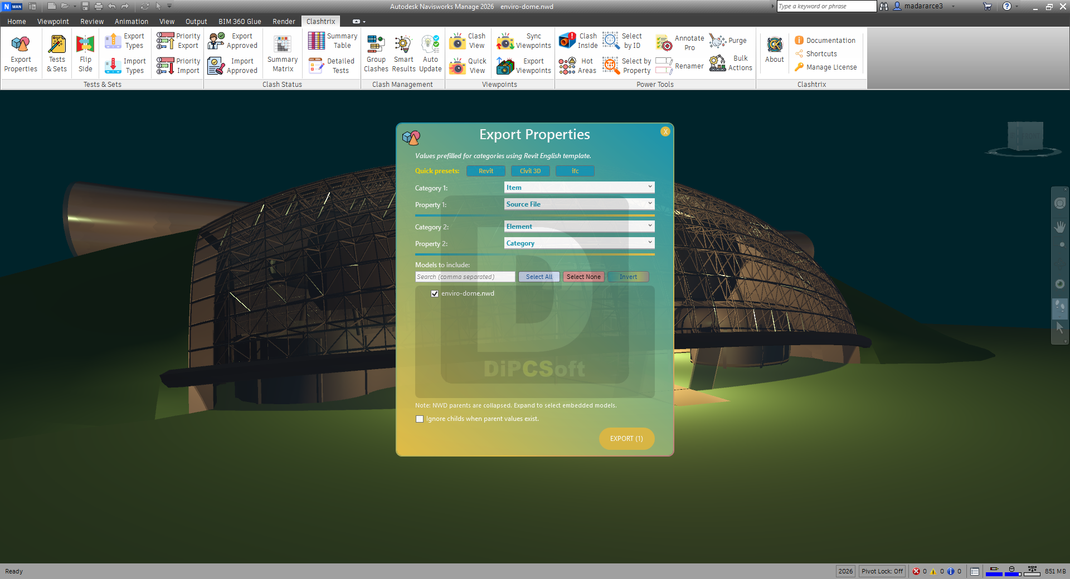Open the Renamer tool
The width and height of the screenshot is (1070, 579).
click(x=680, y=66)
